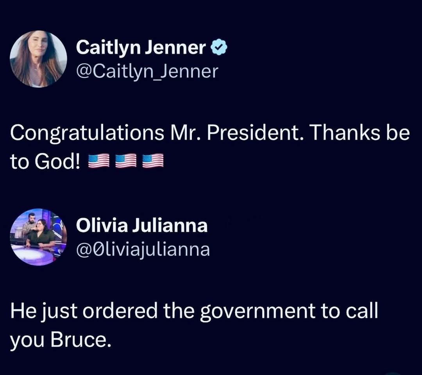Click the word "God!" before the flags
Viewport: 422px width, 375px height.
[59, 161]
